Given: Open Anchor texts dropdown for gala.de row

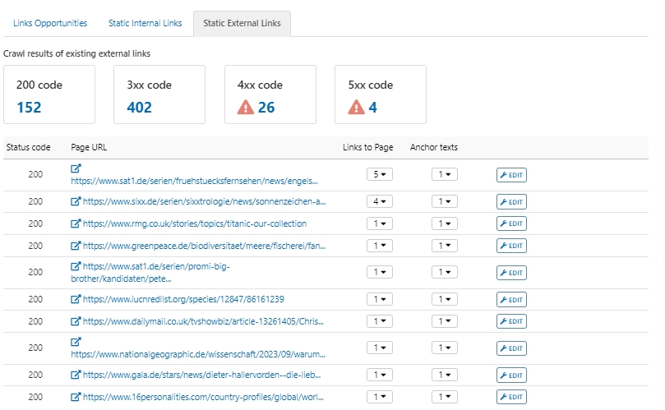Looking at the screenshot, I should pyautogui.click(x=445, y=375).
